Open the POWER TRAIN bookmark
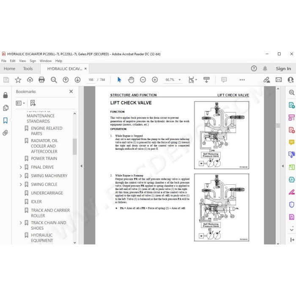The height and width of the screenshot is (296, 296). [x=44, y=159]
